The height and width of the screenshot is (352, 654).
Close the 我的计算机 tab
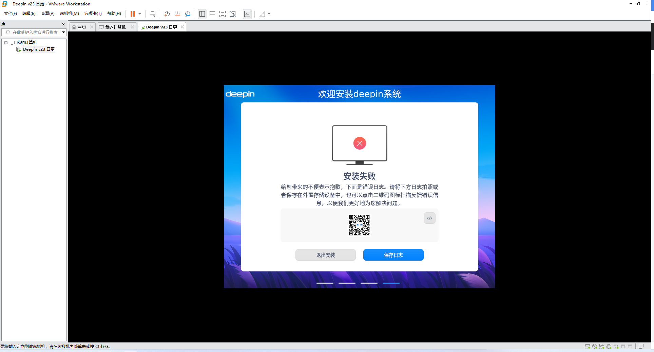coord(132,27)
